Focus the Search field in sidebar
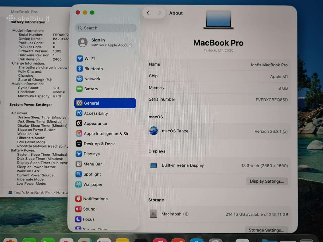Image resolution: width=323 pixels, height=242 pixels. 106,28
